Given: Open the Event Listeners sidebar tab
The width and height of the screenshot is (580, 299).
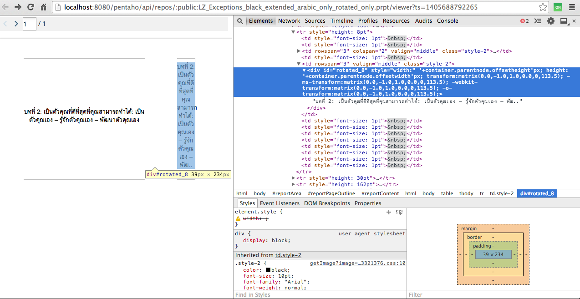Looking at the screenshot, I should [280, 203].
